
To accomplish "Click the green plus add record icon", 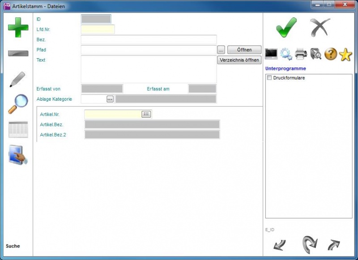I will [x=18, y=27].
